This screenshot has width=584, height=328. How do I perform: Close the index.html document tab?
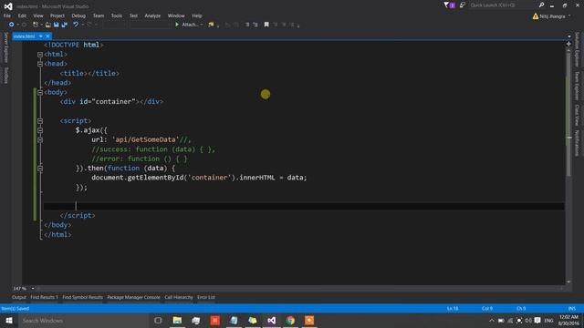47,36
